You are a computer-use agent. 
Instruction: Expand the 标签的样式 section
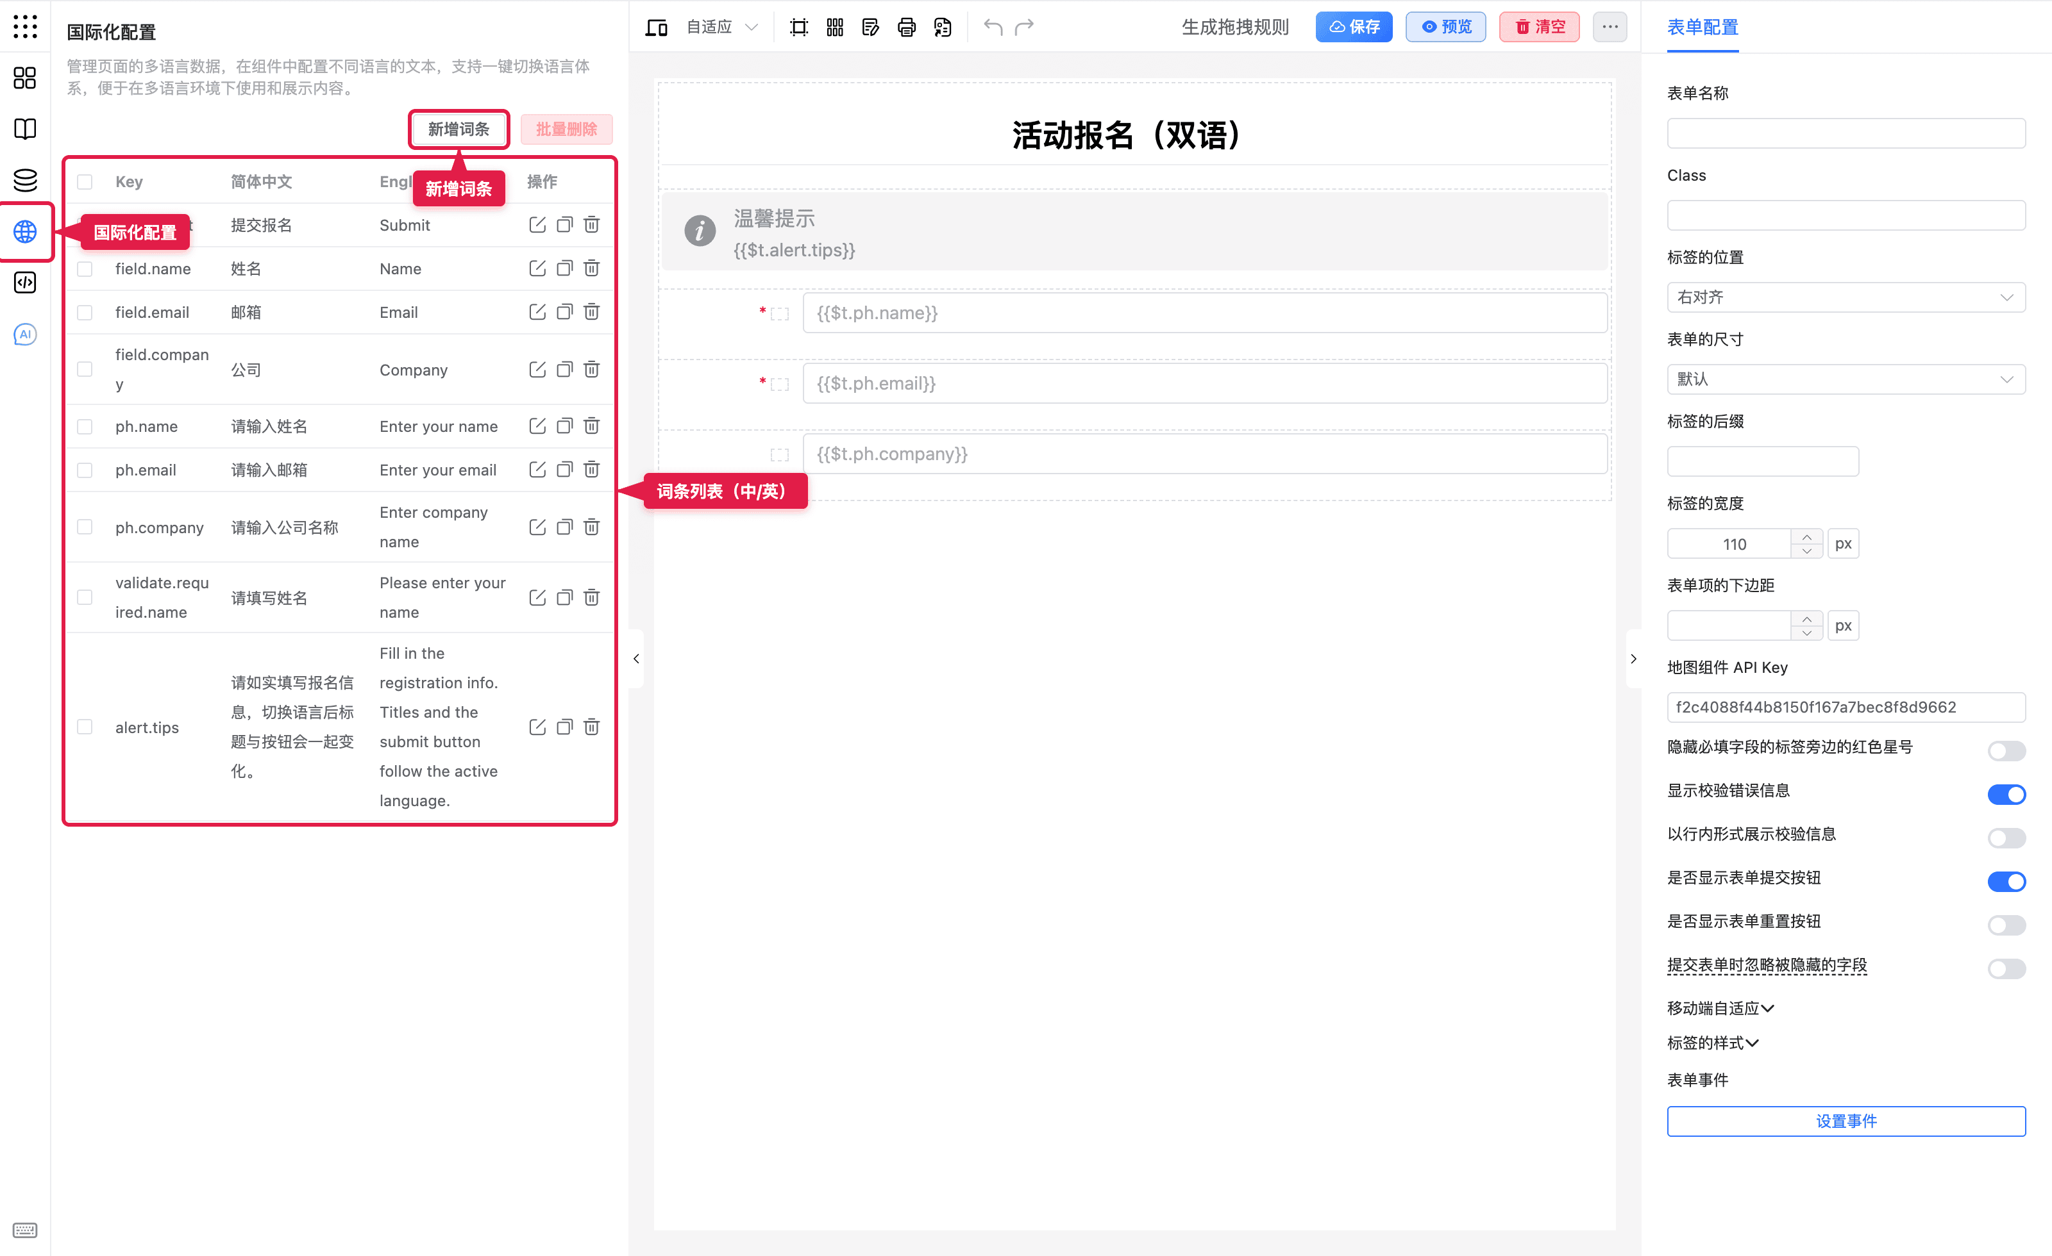[x=1712, y=1043]
